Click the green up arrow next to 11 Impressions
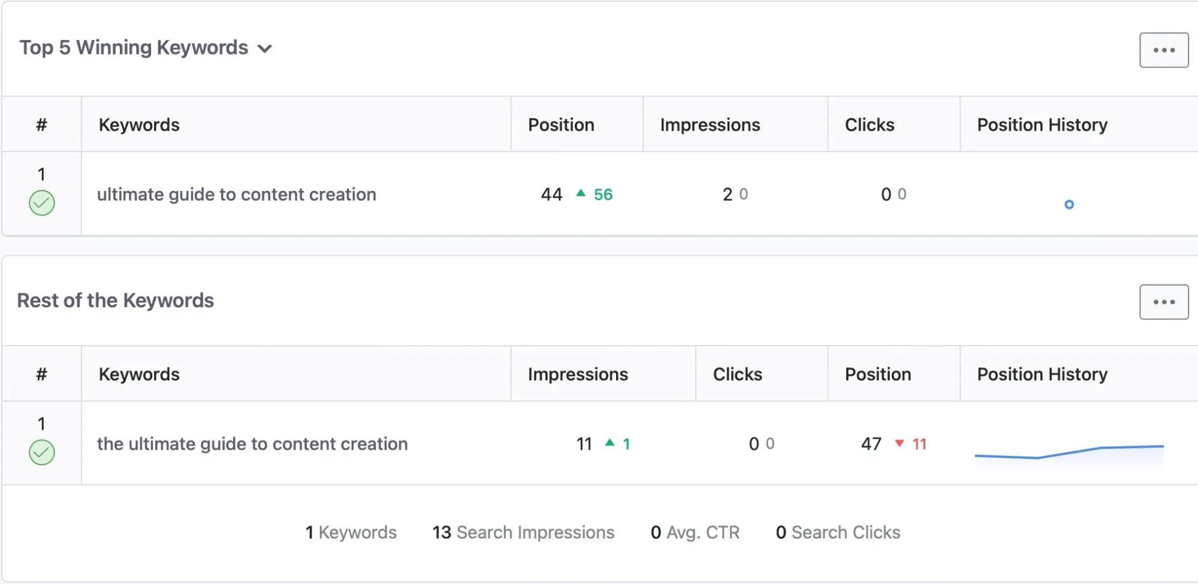The width and height of the screenshot is (1198, 584). [609, 444]
